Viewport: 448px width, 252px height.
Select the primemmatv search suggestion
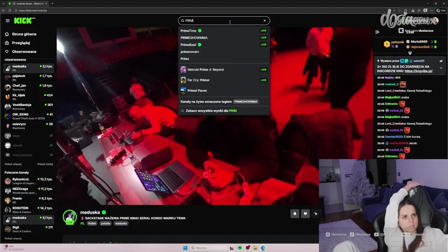pyautogui.click(x=224, y=52)
